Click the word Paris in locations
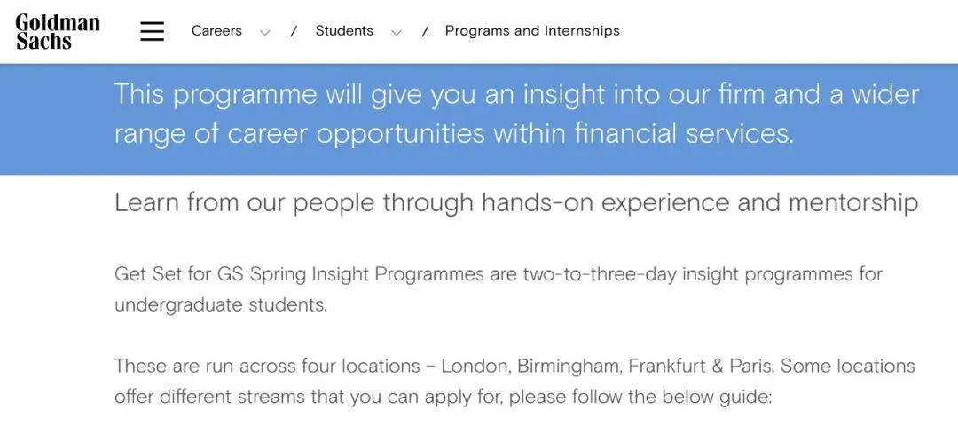Image resolution: width=958 pixels, height=426 pixels. pos(750,366)
